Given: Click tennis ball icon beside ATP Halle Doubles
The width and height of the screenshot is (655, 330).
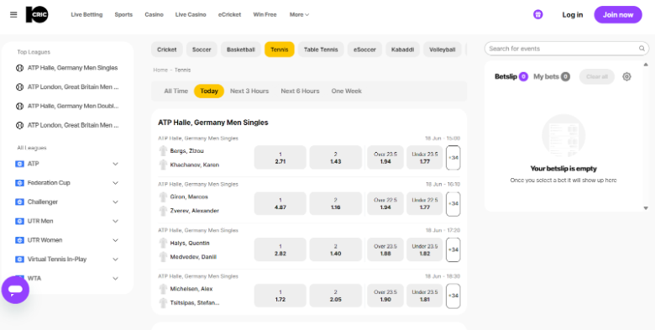Looking at the screenshot, I should click(x=19, y=106).
